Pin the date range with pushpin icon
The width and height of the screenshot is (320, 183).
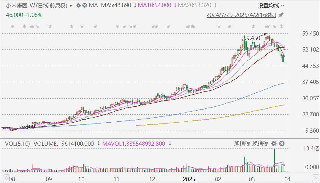[281, 15]
